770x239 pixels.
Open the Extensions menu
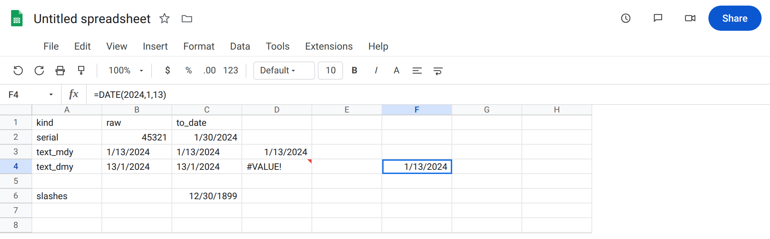pyautogui.click(x=329, y=46)
